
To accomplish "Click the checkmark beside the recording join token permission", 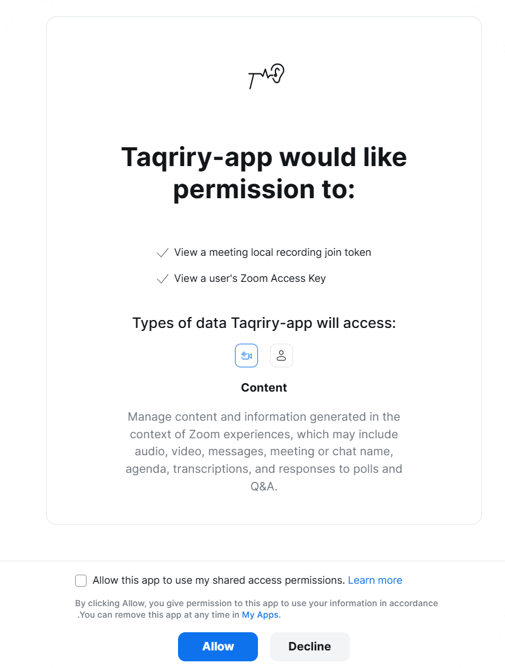I will [x=162, y=252].
